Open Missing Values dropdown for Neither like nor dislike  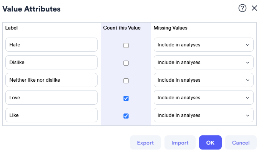(x=204, y=80)
